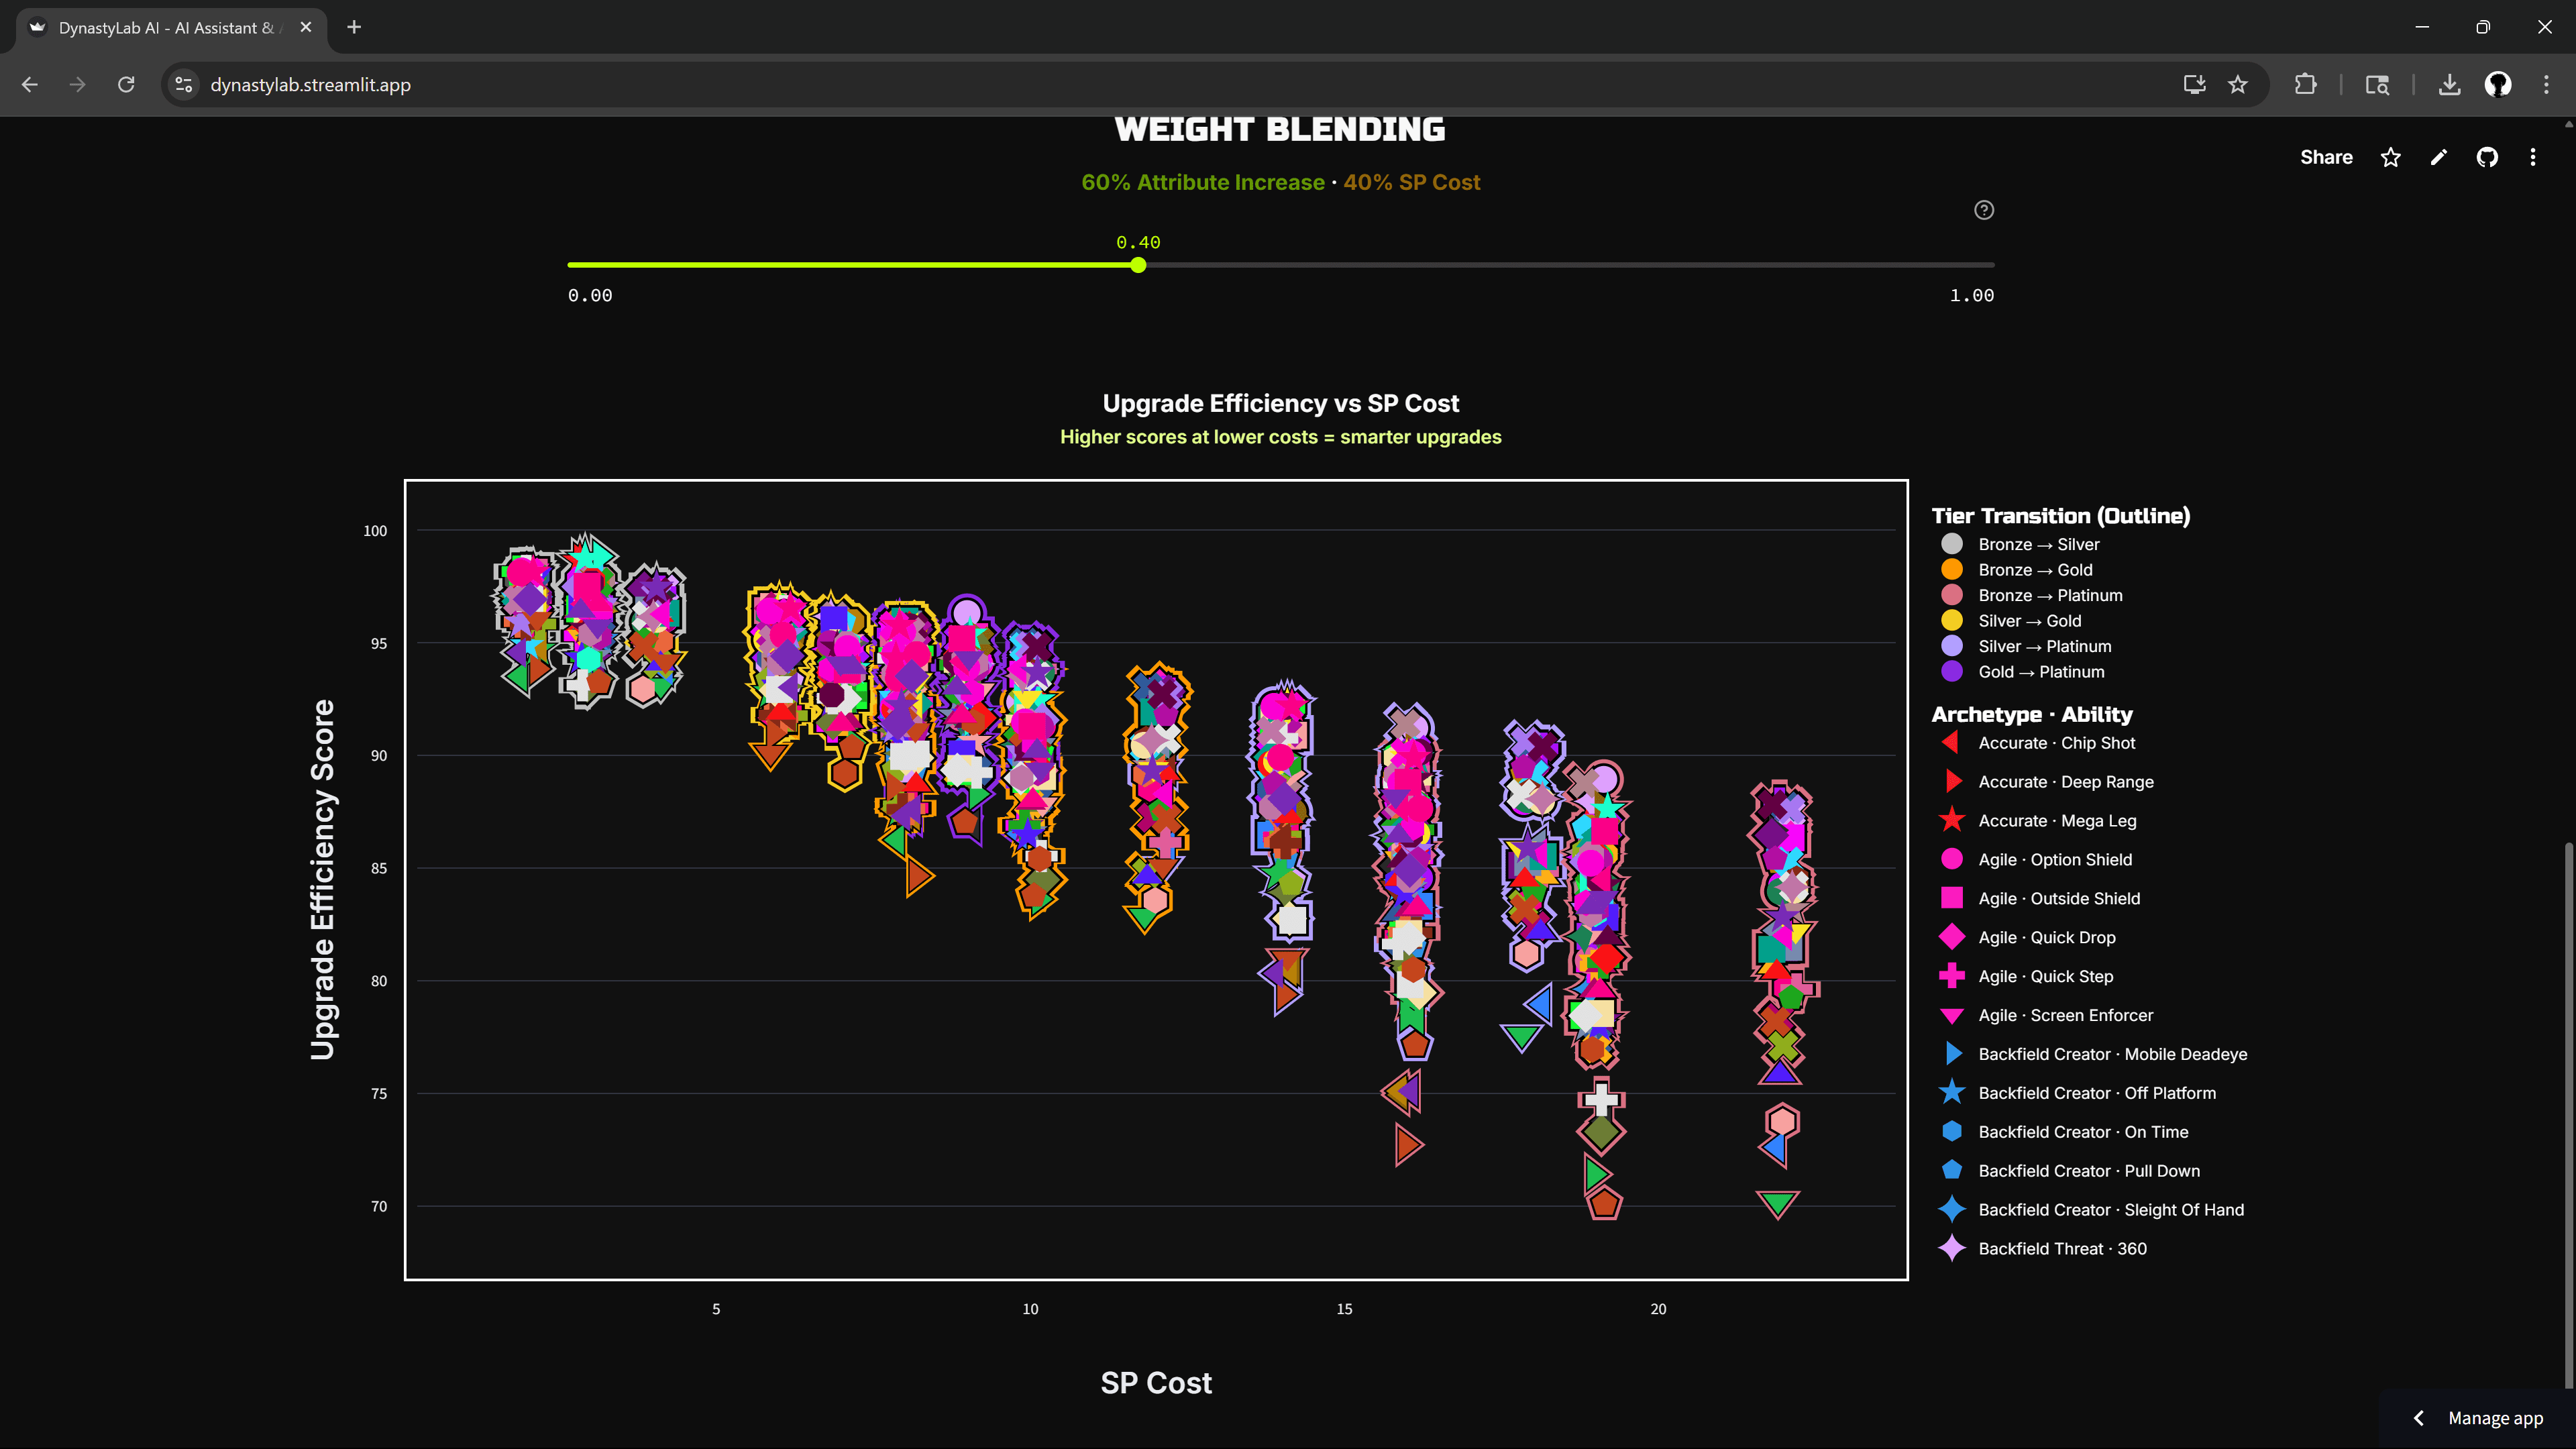Click the "SP Cost" x-axis title

click(x=1156, y=1383)
